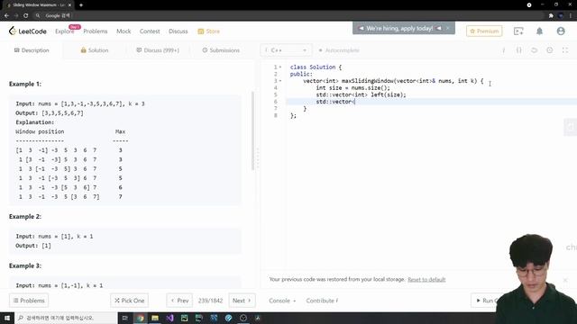Open the Problems navigation item
Screen dimensions: 577x324
96,31
